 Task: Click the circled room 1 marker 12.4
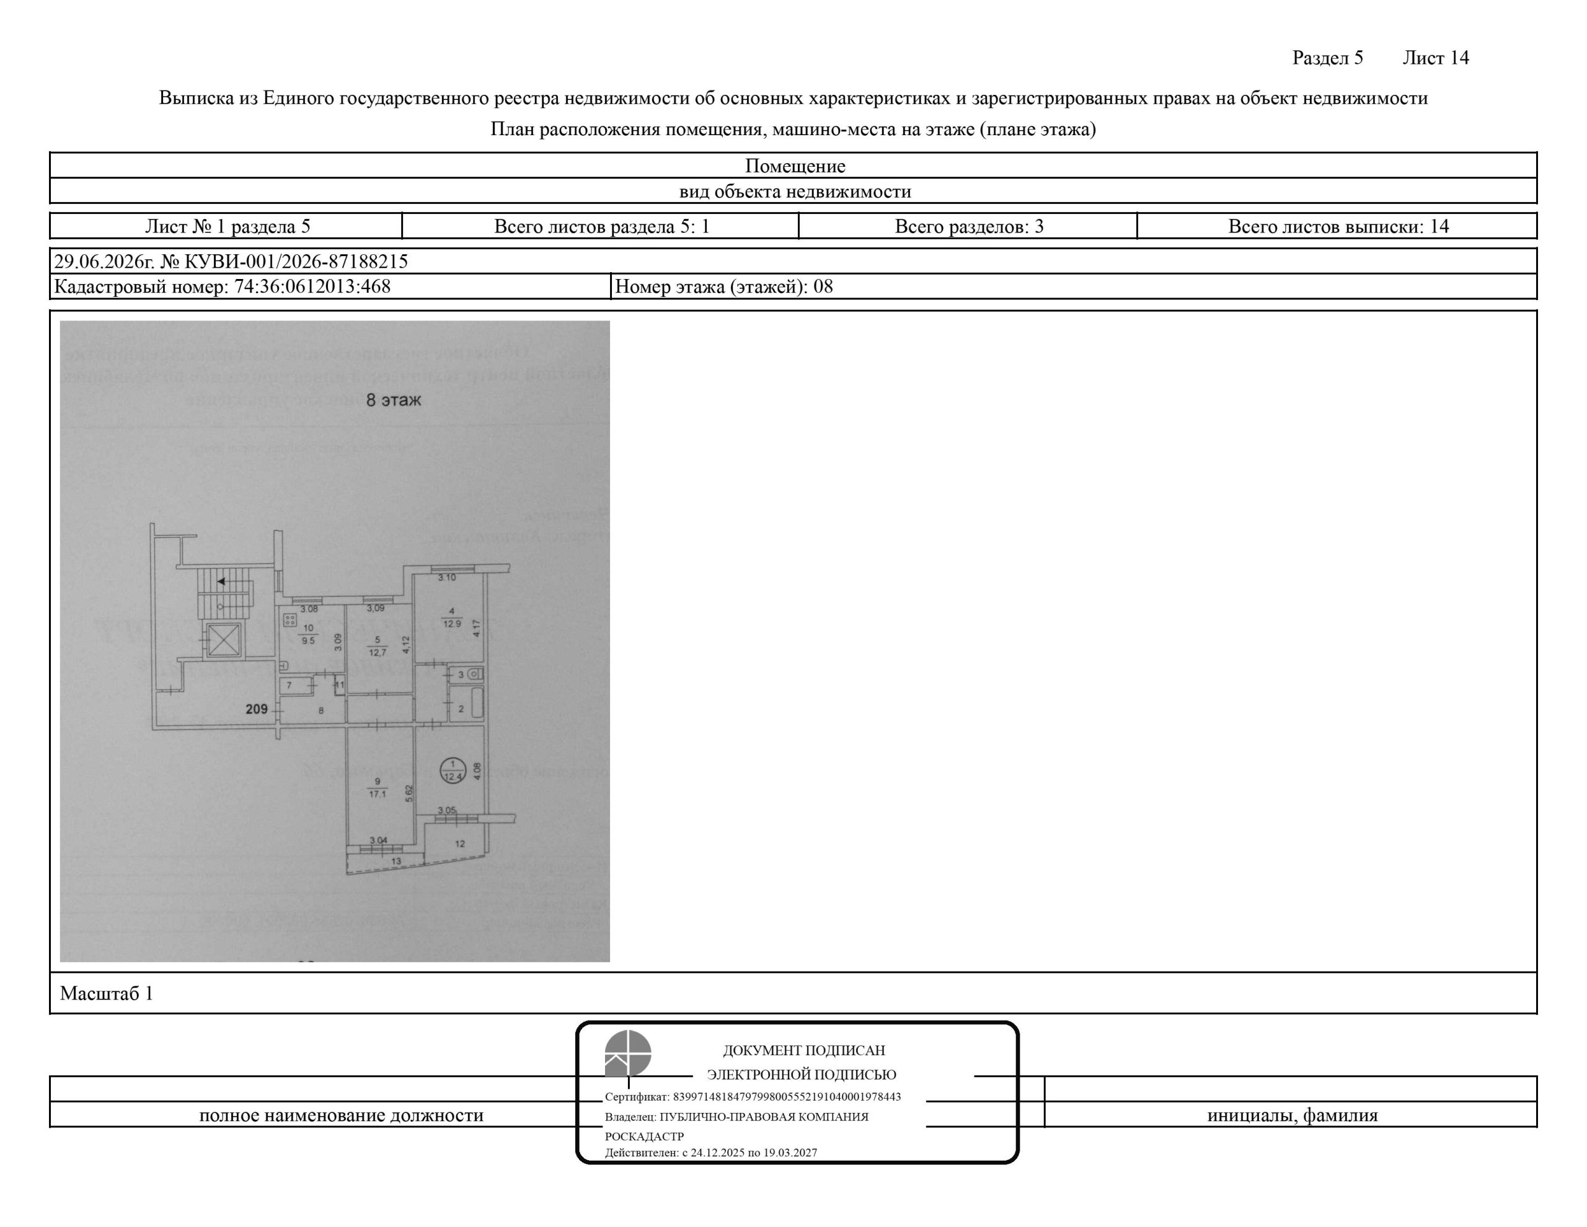click(x=453, y=771)
